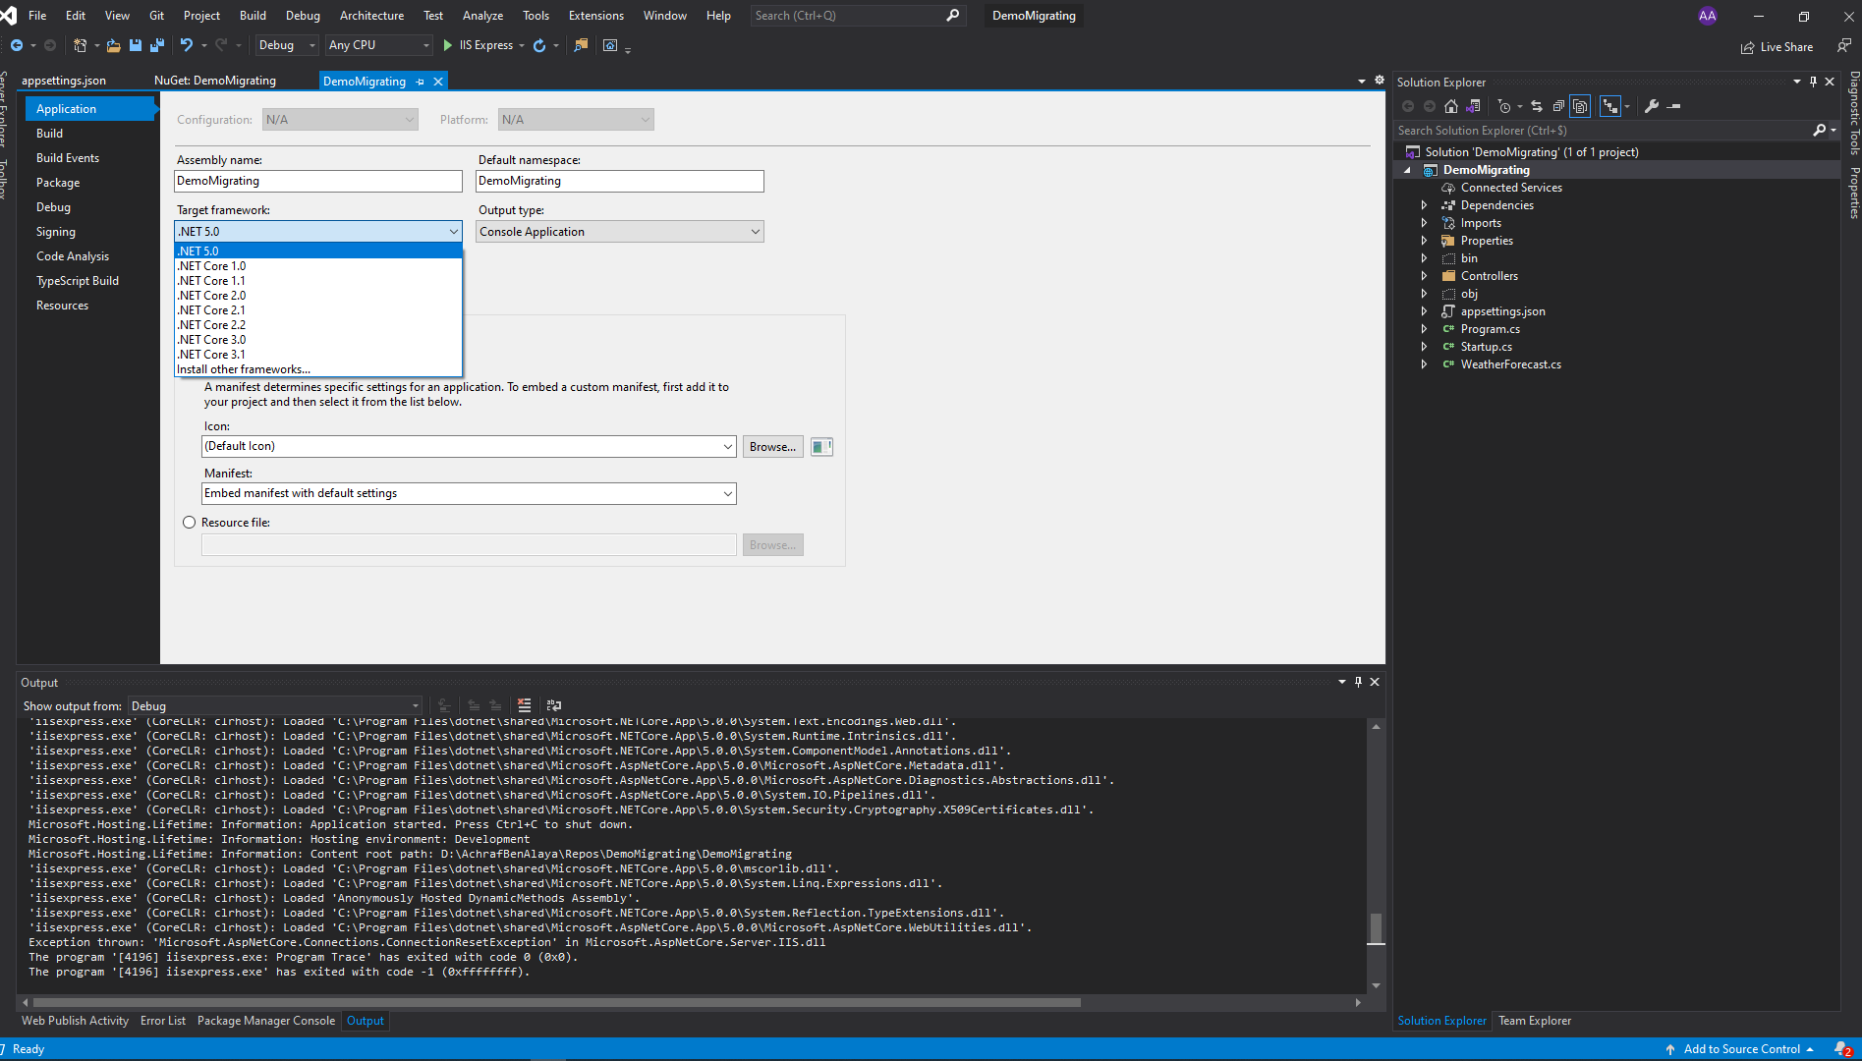
Task: Expand the Startup.cs node
Action: (x=1424, y=347)
